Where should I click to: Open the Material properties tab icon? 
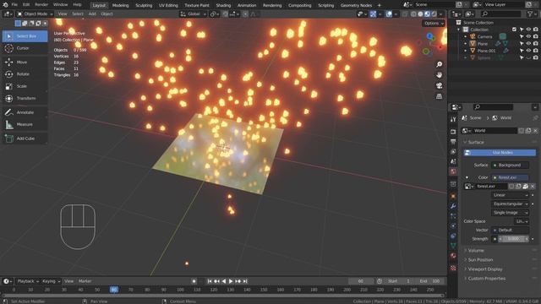[453, 256]
